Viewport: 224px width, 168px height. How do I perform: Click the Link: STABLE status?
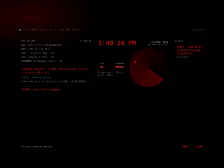click(106, 75)
